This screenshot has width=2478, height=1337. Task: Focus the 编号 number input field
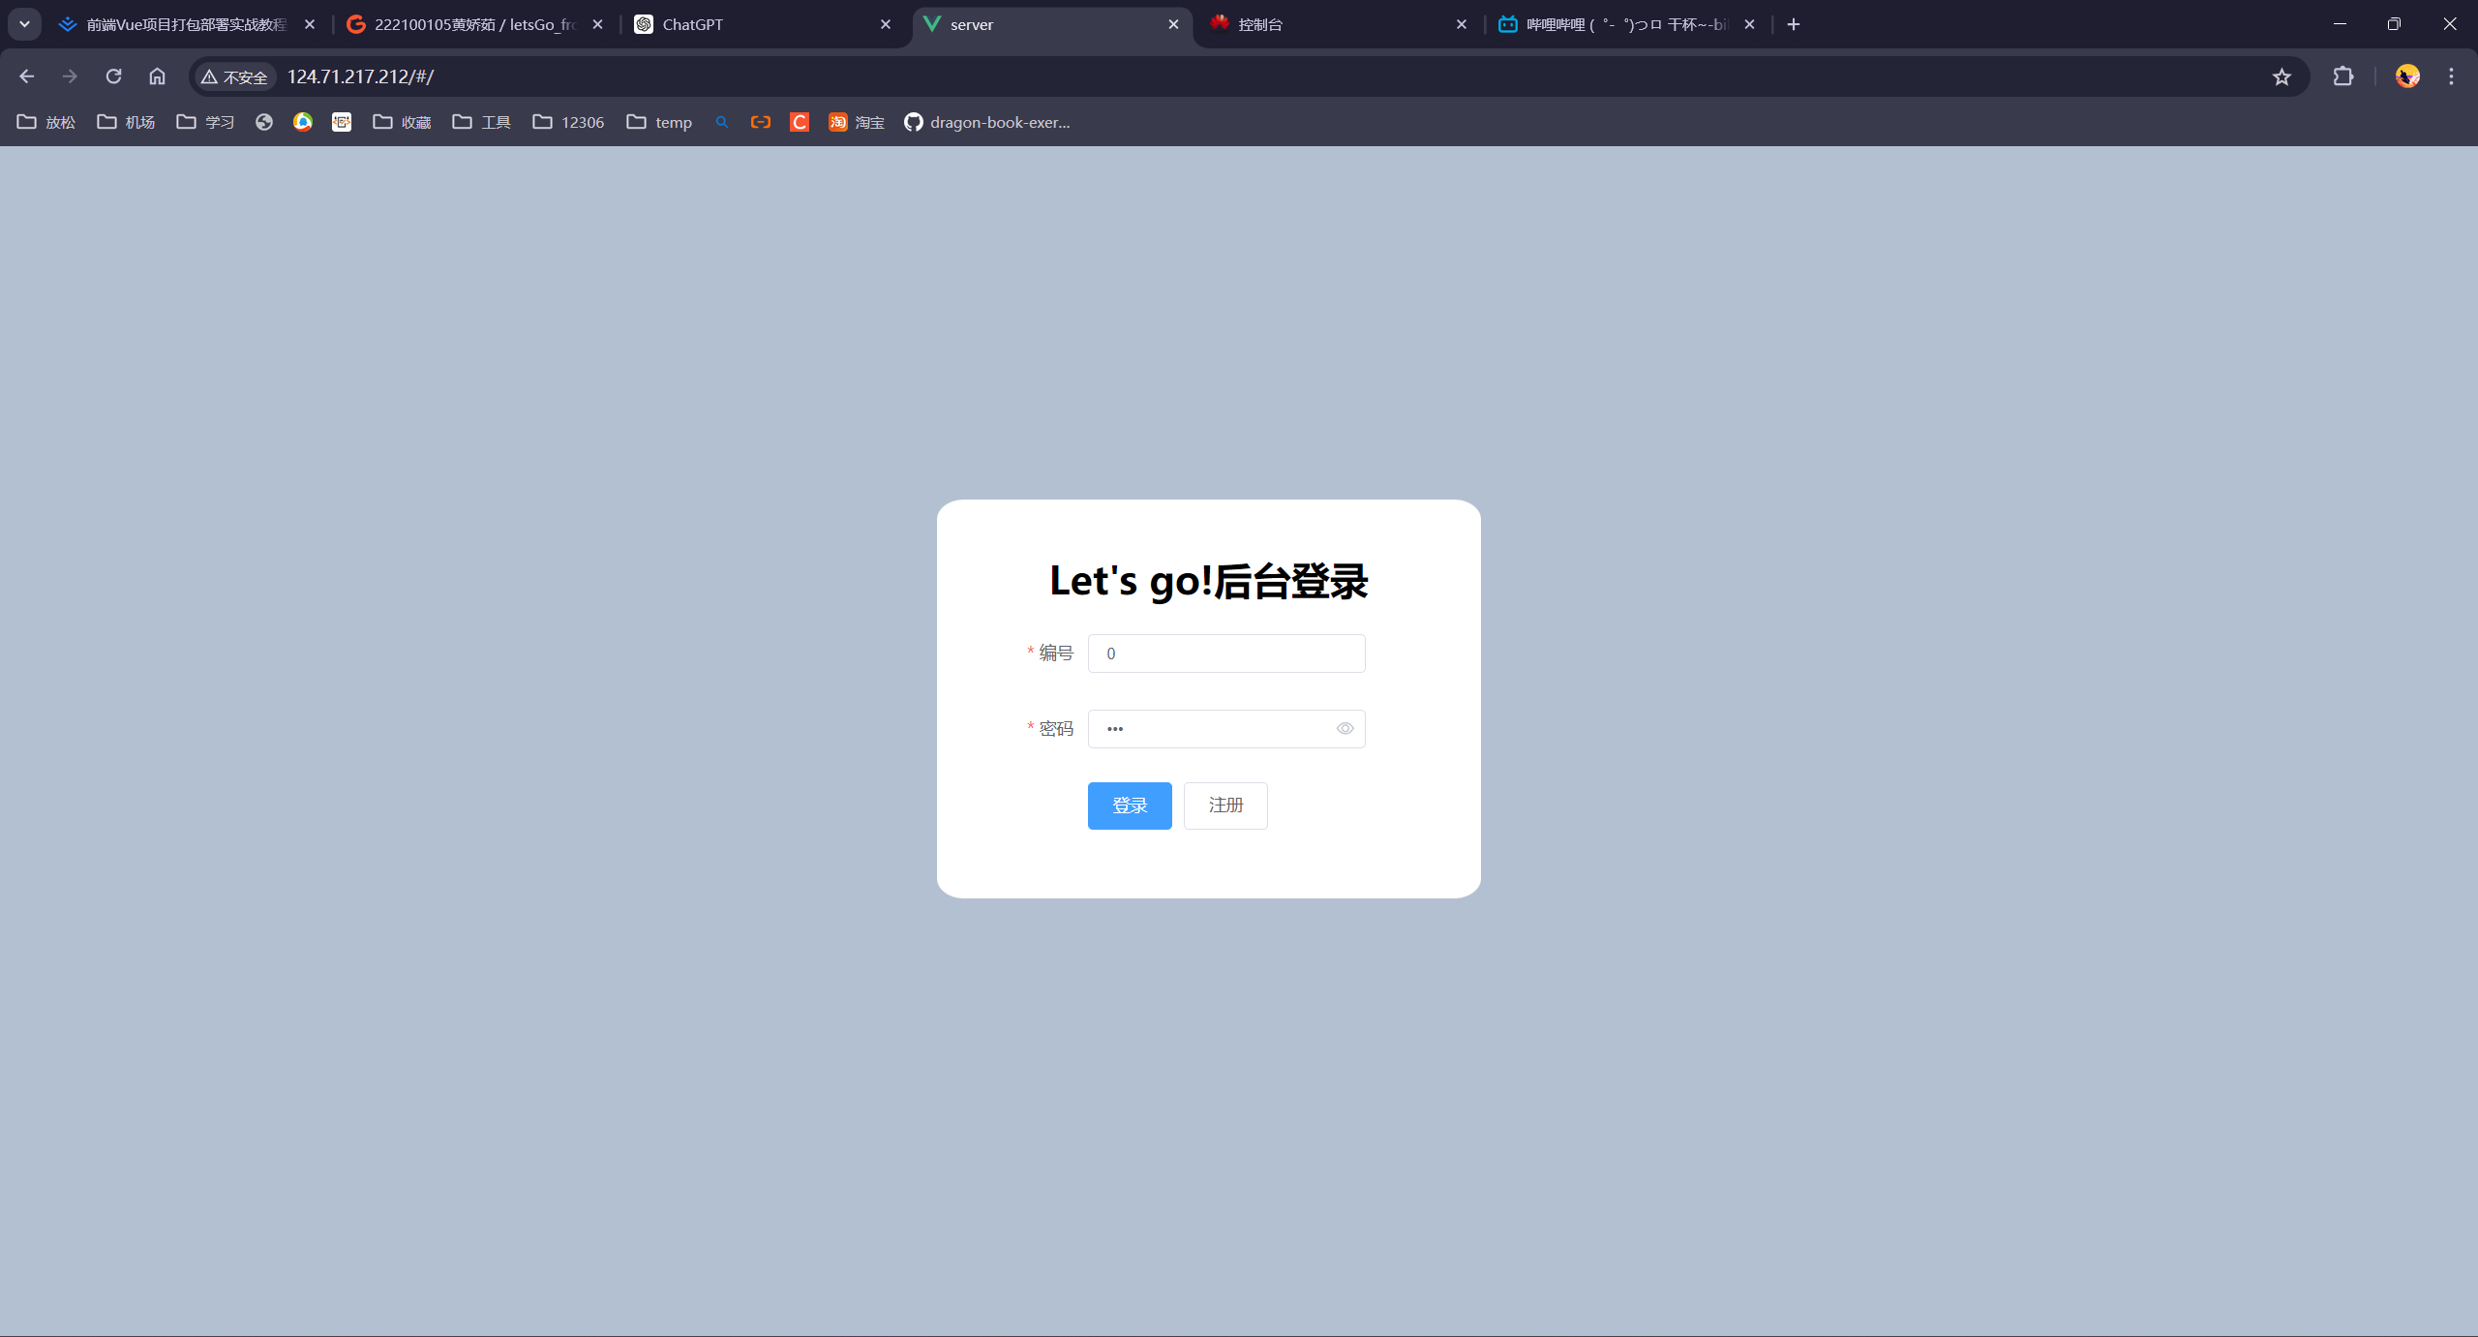(x=1225, y=653)
